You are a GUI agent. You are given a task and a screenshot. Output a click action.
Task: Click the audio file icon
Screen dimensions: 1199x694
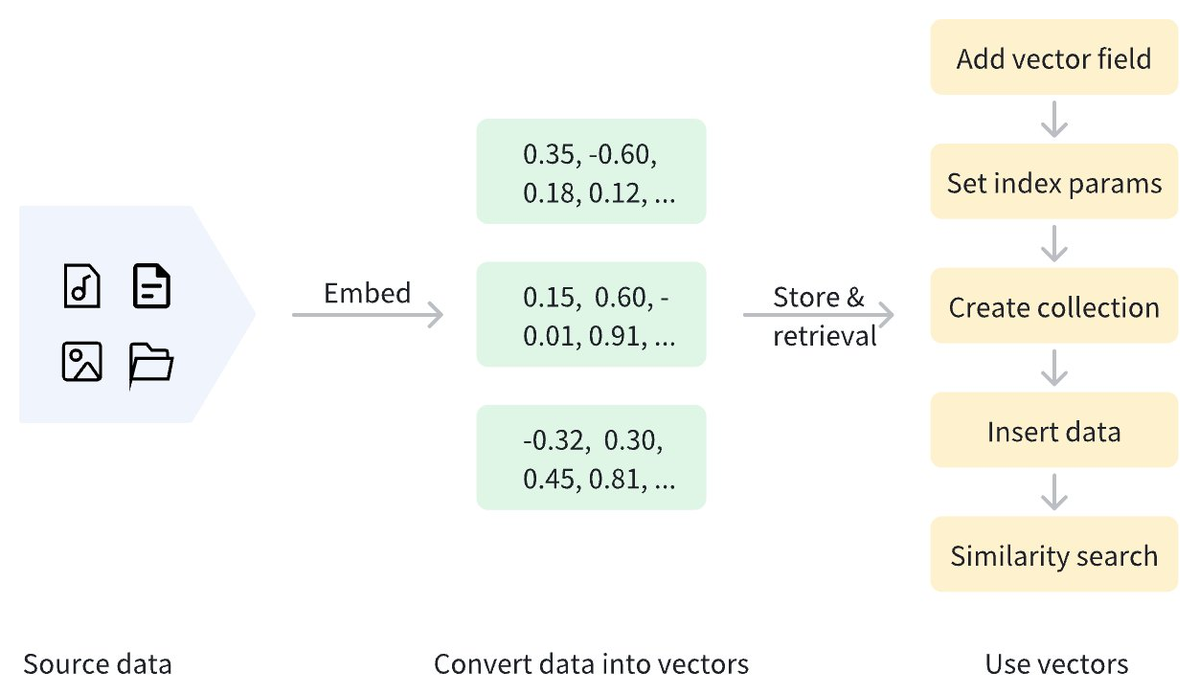tap(82, 286)
